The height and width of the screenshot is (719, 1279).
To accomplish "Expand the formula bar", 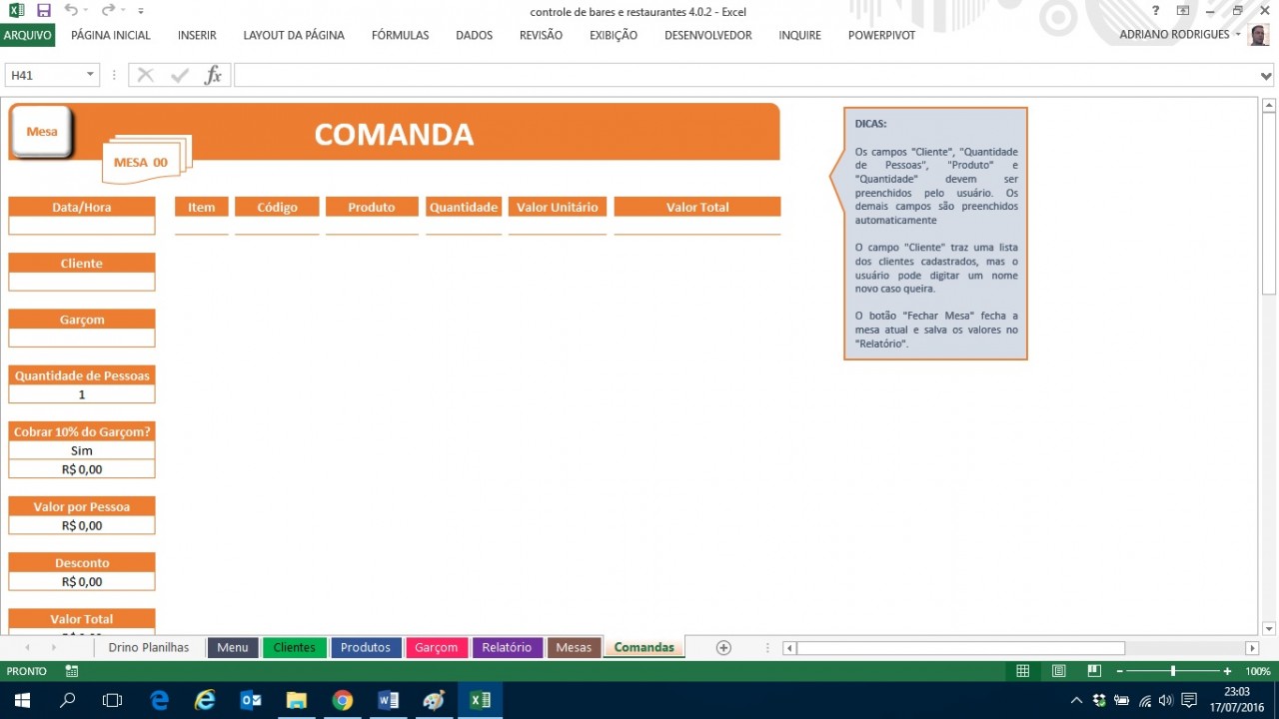I will [x=1267, y=75].
